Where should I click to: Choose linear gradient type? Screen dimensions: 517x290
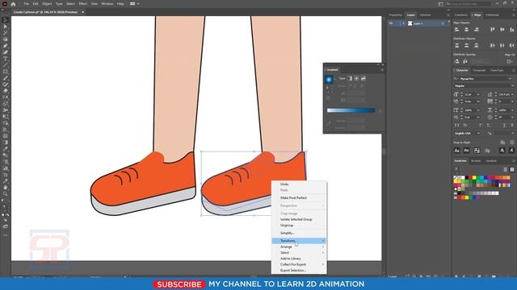350,78
